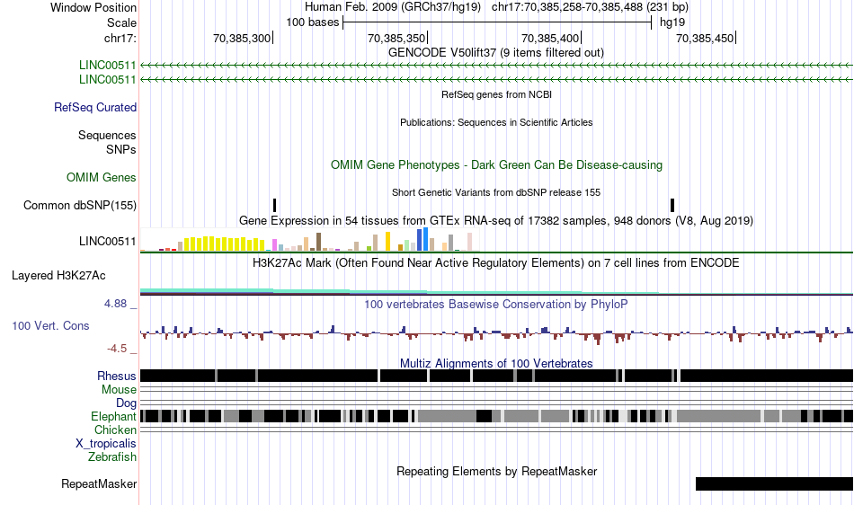The height and width of the screenshot is (505, 854).
Task: Click the hg19 text beside scale bar
Action: click(672, 22)
